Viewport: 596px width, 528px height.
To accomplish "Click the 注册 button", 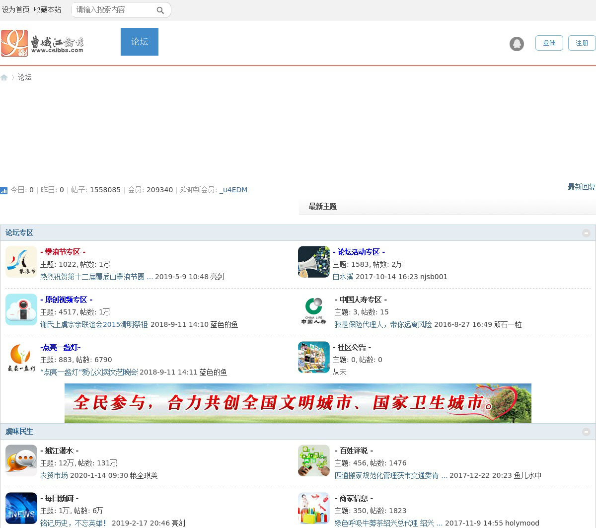I will [582, 43].
